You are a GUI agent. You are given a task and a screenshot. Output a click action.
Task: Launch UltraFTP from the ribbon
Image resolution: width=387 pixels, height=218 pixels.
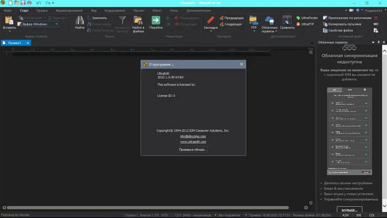[x=305, y=24]
